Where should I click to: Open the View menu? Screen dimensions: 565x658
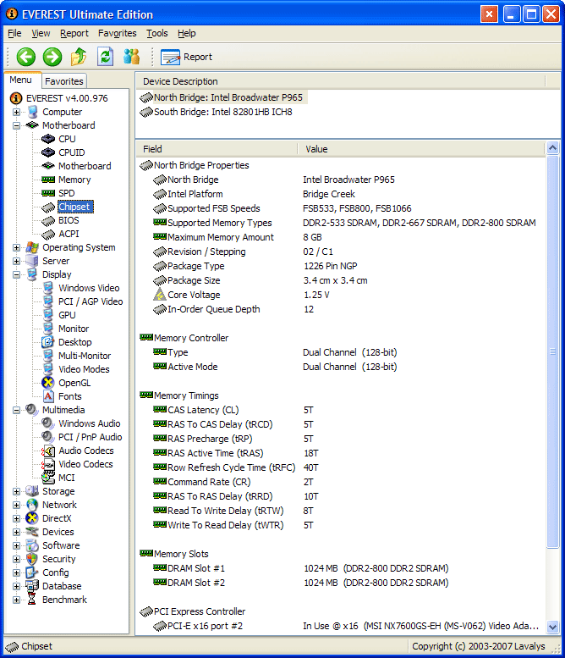pyautogui.click(x=41, y=33)
